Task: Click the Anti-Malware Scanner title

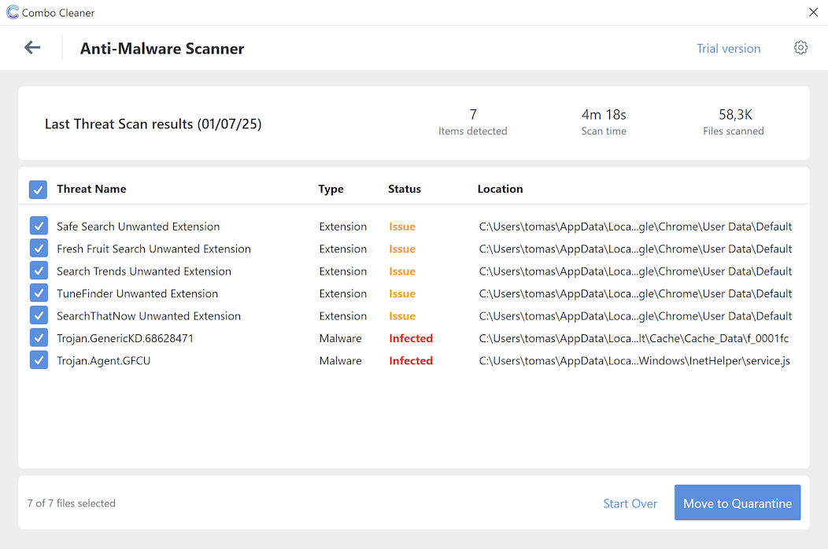Action: click(x=162, y=49)
